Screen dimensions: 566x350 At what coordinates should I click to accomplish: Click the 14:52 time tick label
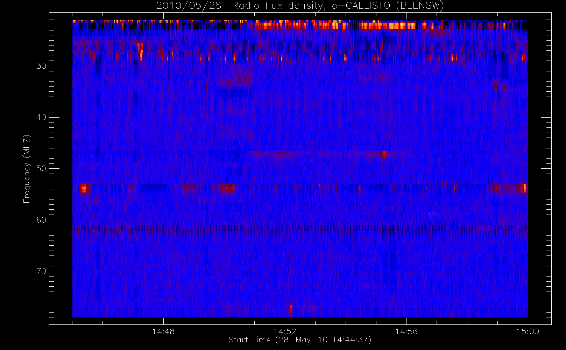click(x=285, y=331)
